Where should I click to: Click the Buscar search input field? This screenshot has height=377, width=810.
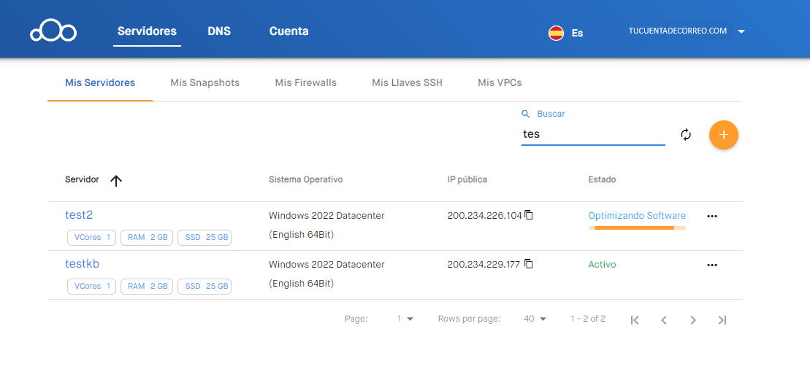point(592,134)
